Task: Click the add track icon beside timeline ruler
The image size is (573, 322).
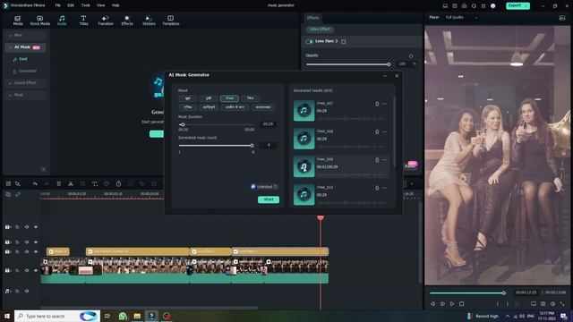Action: pyautogui.click(x=8, y=195)
